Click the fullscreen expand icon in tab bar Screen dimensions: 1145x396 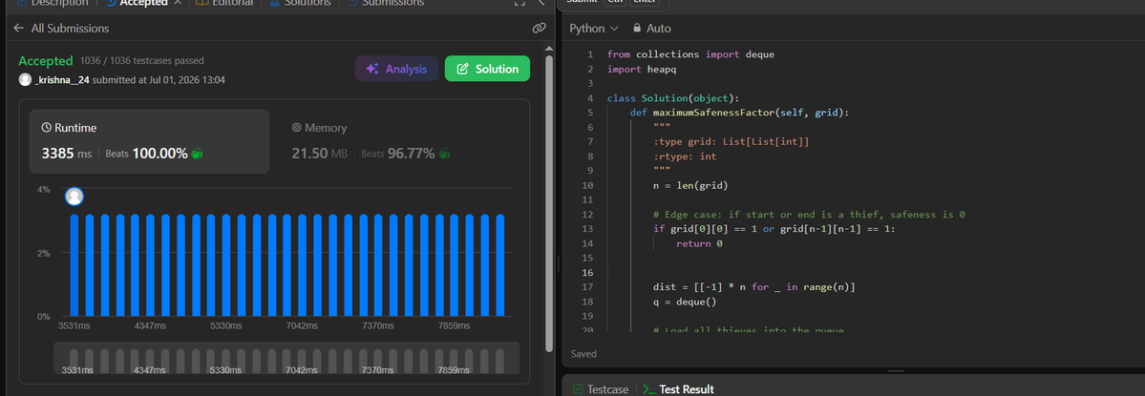tap(519, 2)
